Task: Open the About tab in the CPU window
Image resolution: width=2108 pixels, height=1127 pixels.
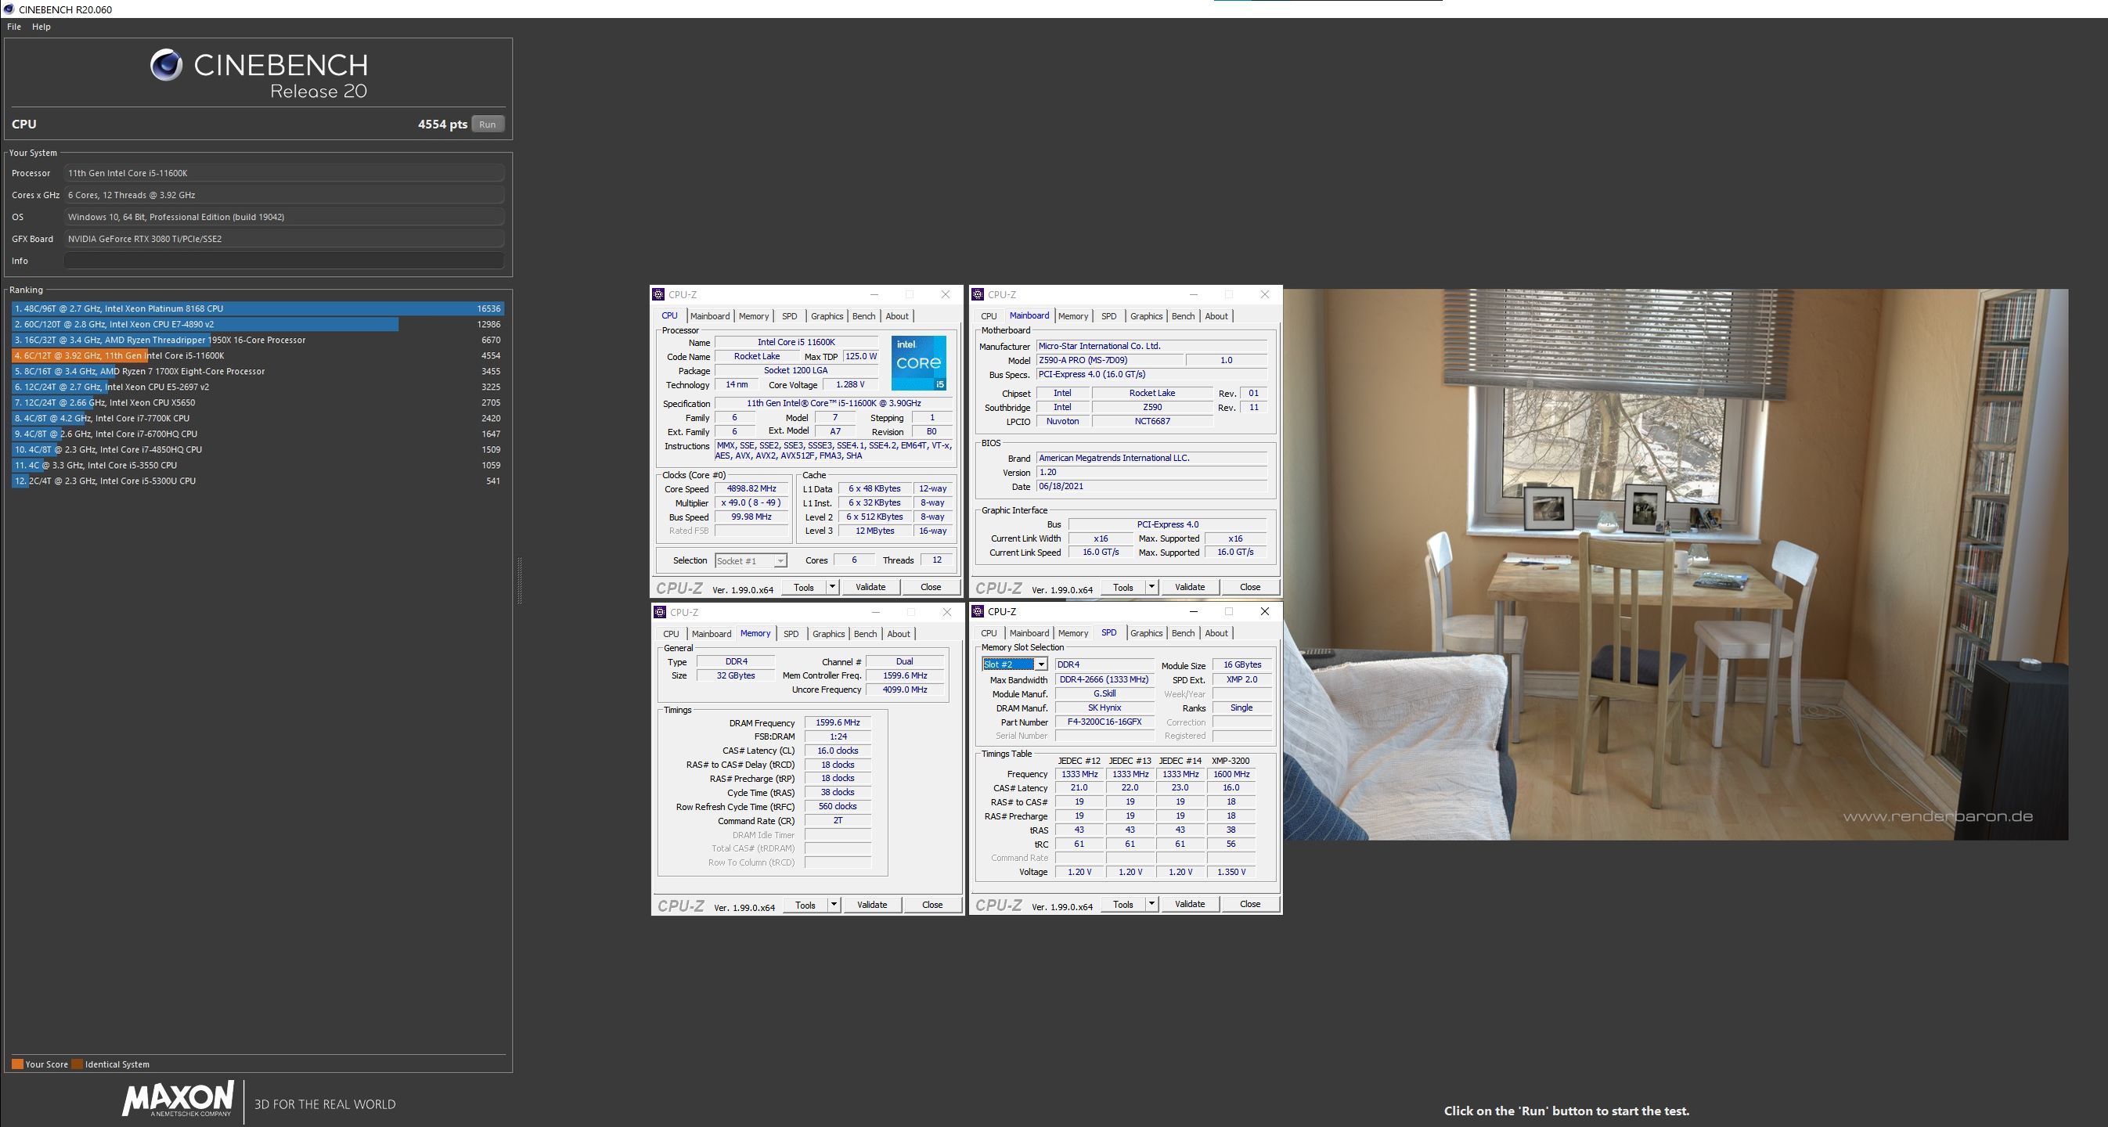Action: pyautogui.click(x=897, y=316)
